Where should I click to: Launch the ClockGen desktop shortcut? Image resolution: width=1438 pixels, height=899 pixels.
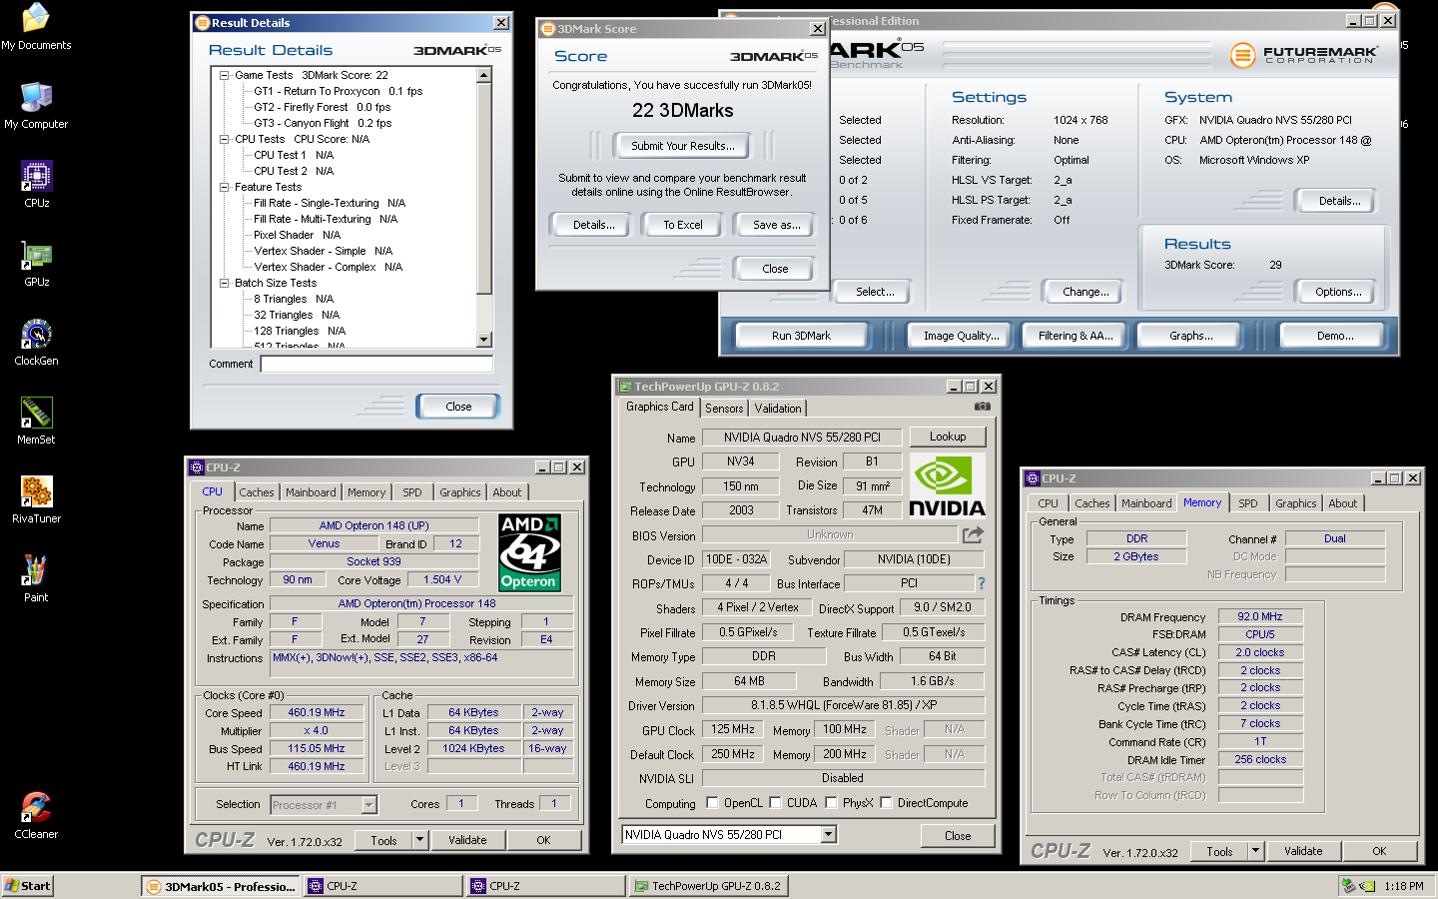36,342
